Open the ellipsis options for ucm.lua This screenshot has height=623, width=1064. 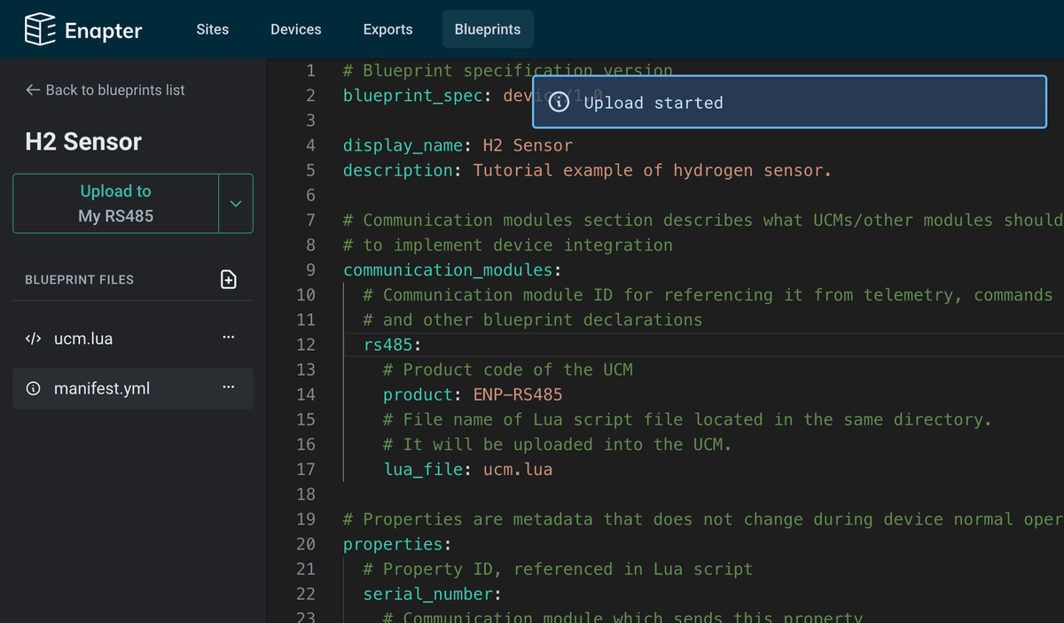pyautogui.click(x=228, y=338)
